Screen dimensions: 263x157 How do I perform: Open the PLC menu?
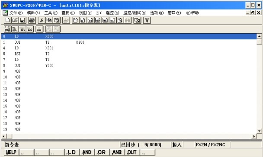point(99,13)
